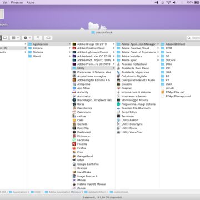
Task: Click the Blackmagic Disk Speed Test icon
Action: (74, 100)
